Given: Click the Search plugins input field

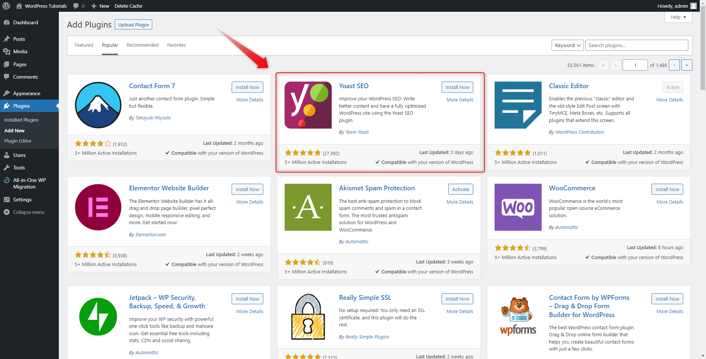Looking at the screenshot, I should coord(637,45).
